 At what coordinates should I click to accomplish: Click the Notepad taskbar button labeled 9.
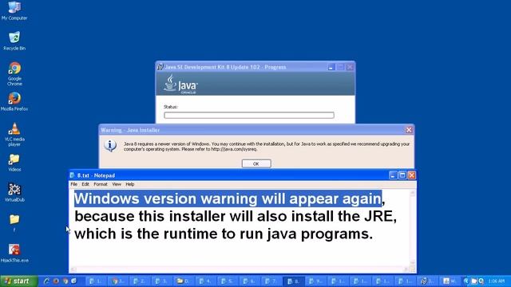tap(316, 281)
